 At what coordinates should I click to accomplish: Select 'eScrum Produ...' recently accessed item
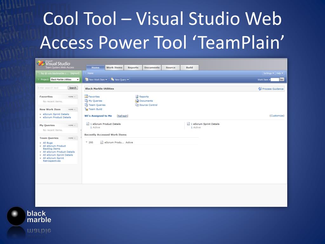pos(114,142)
